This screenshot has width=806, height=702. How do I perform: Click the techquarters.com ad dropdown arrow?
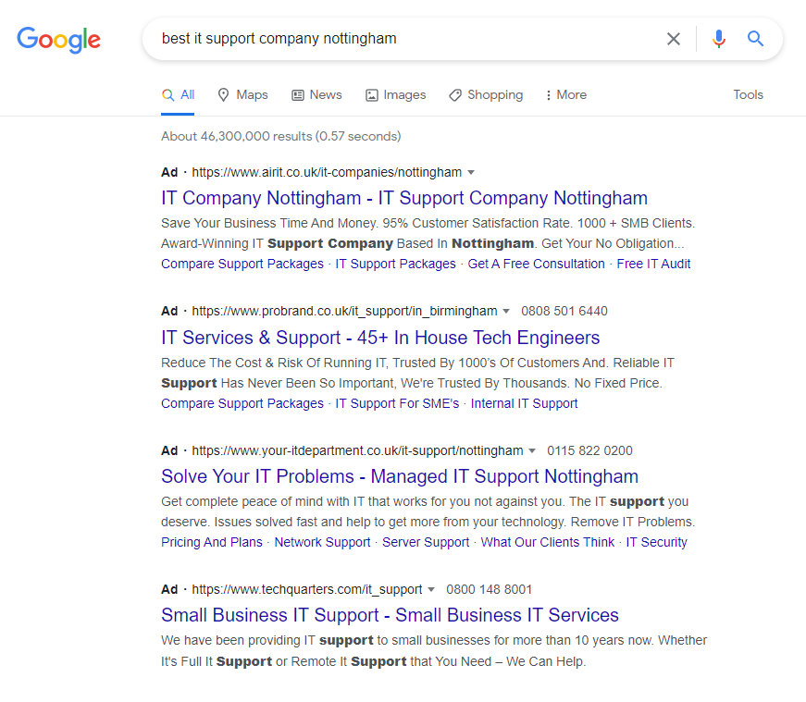click(431, 589)
